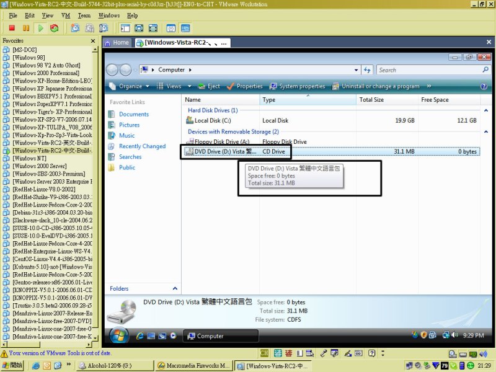Viewport: 496px width, 372px height.
Task: Suspend the VM with the pause icon
Action: tap(26, 28)
